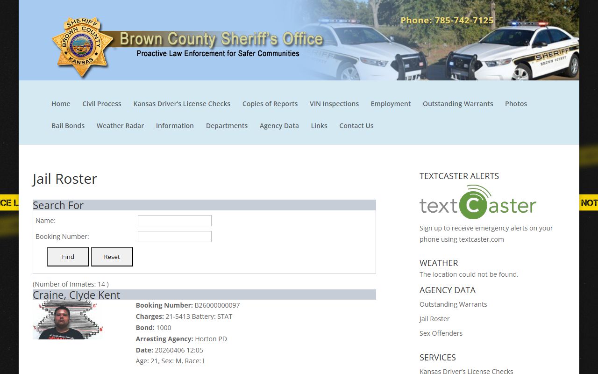This screenshot has width=598, height=374.
Task: Go to Bail Bonds page
Action: tap(68, 126)
